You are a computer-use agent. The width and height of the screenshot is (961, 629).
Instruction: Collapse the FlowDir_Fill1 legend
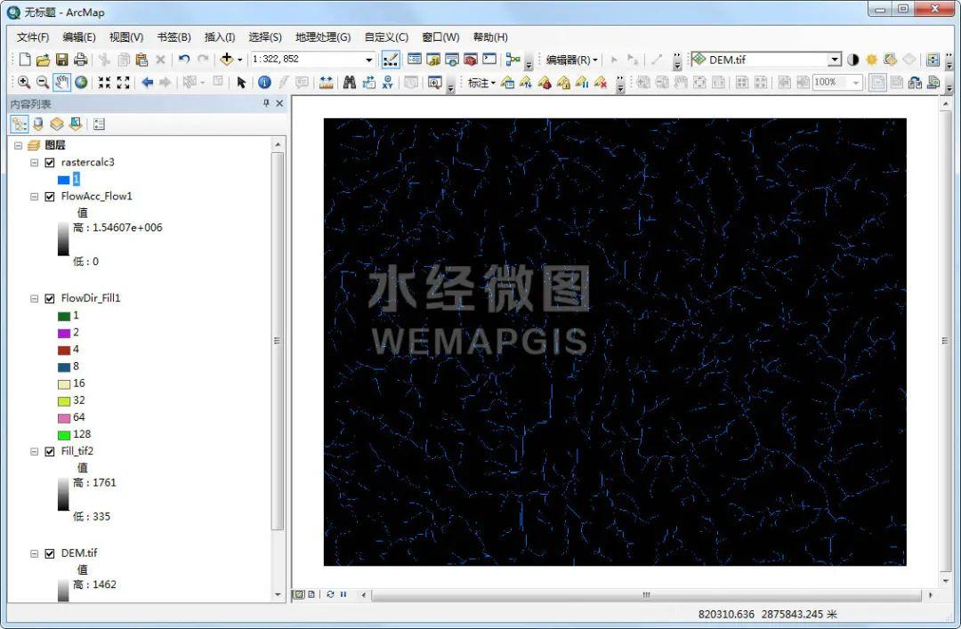click(x=35, y=299)
